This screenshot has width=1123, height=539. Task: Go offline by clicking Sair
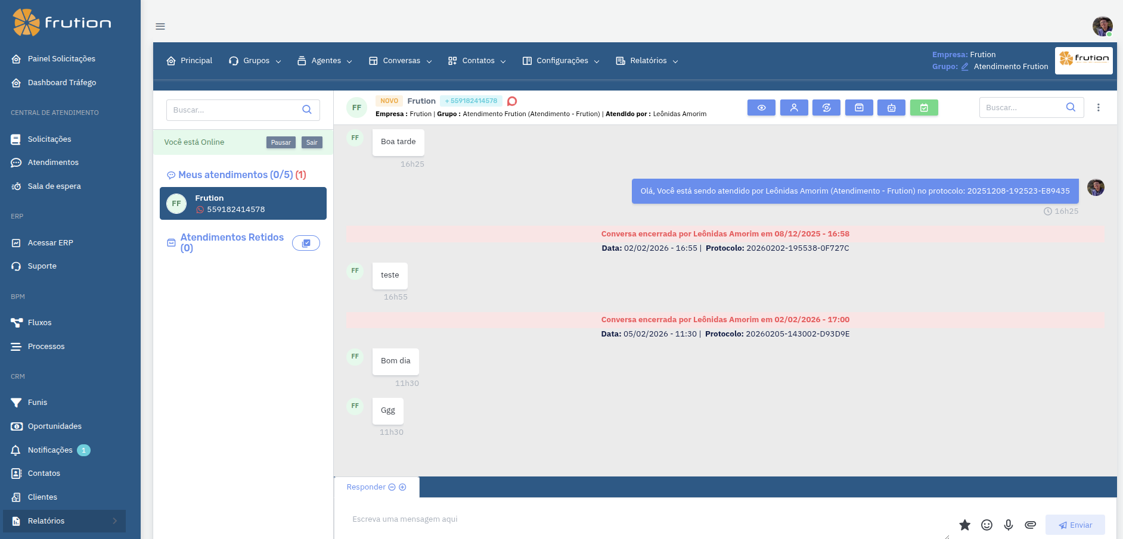click(312, 142)
